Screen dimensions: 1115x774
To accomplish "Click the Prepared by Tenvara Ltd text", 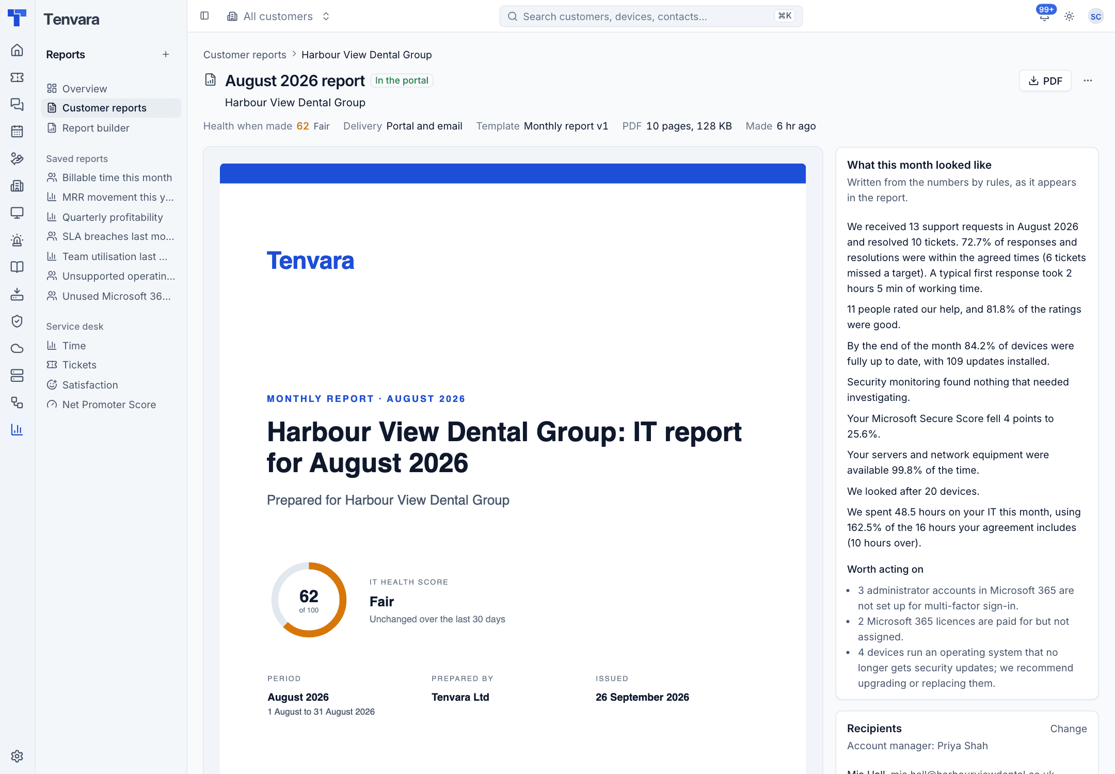I will 460,697.
